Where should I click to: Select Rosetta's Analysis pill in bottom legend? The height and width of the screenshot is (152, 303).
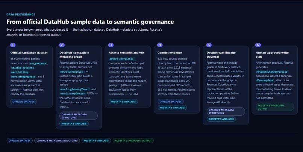tap(96, 141)
